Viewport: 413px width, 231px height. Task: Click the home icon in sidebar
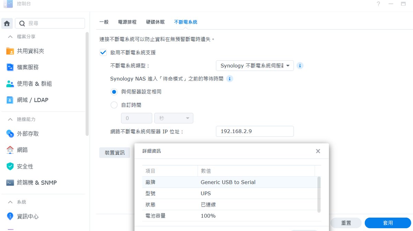coord(7,23)
